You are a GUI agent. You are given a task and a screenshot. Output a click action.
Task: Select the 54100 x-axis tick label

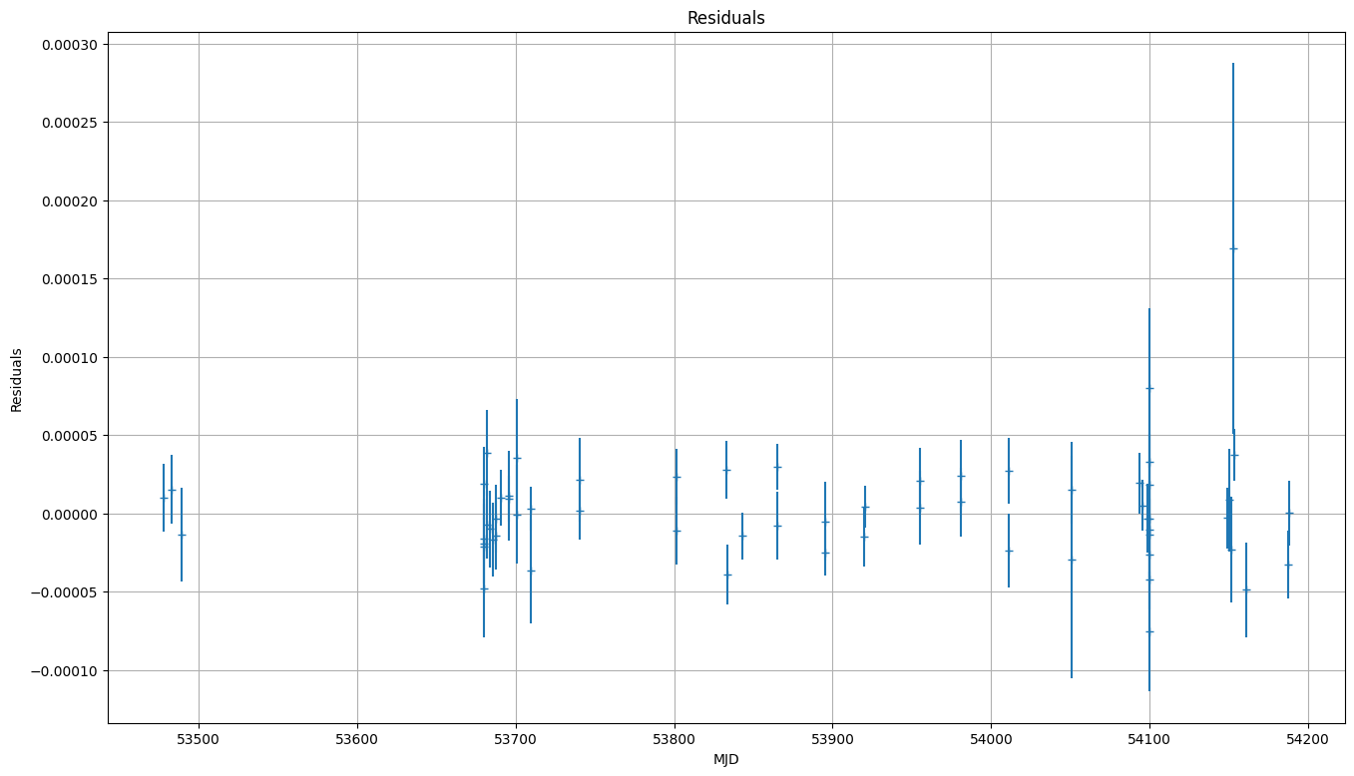click(x=1149, y=739)
